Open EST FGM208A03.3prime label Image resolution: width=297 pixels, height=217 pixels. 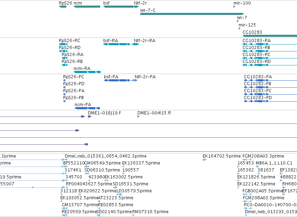point(263,156)
